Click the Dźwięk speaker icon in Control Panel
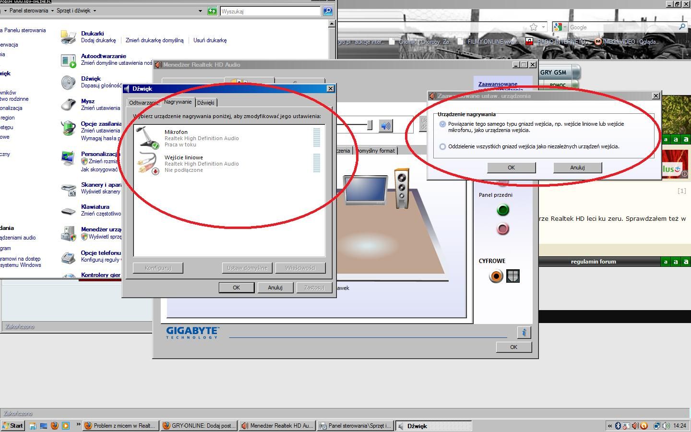Screen dimensions: 691x432 coord(68,83)
